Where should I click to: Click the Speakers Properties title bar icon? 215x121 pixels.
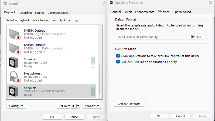(x=111, y=3)
